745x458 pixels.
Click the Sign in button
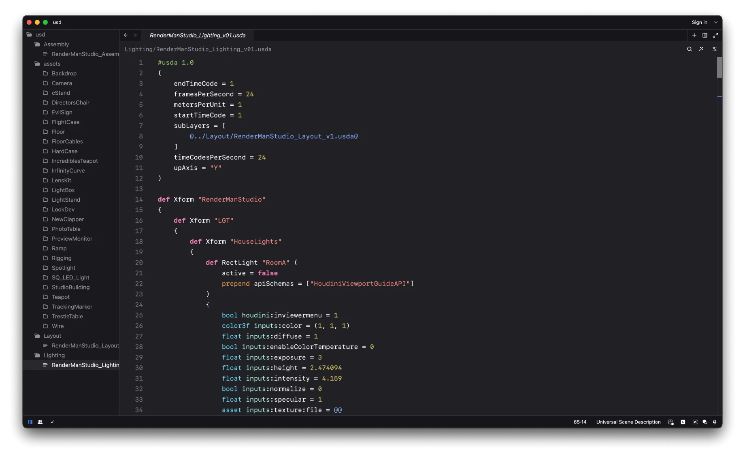point(699,22)
